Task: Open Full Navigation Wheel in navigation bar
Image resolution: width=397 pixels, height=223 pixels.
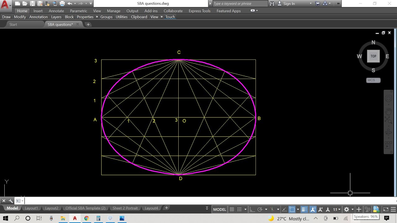Action: pos(388,99)
